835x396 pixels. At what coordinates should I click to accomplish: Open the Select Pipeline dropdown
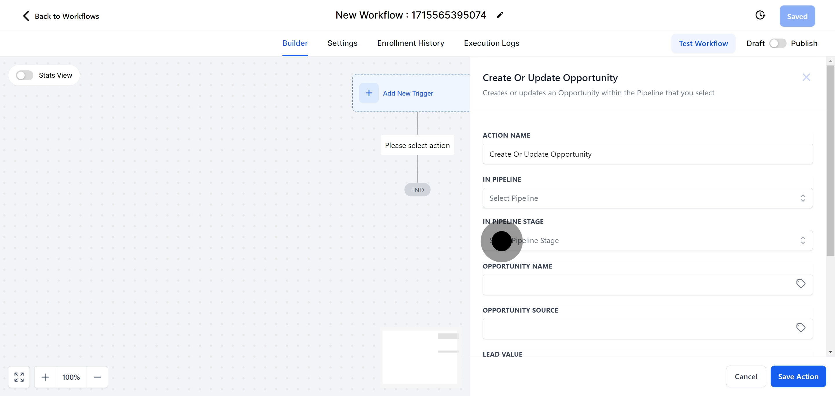pyautogui.click(x=647, y=198)
